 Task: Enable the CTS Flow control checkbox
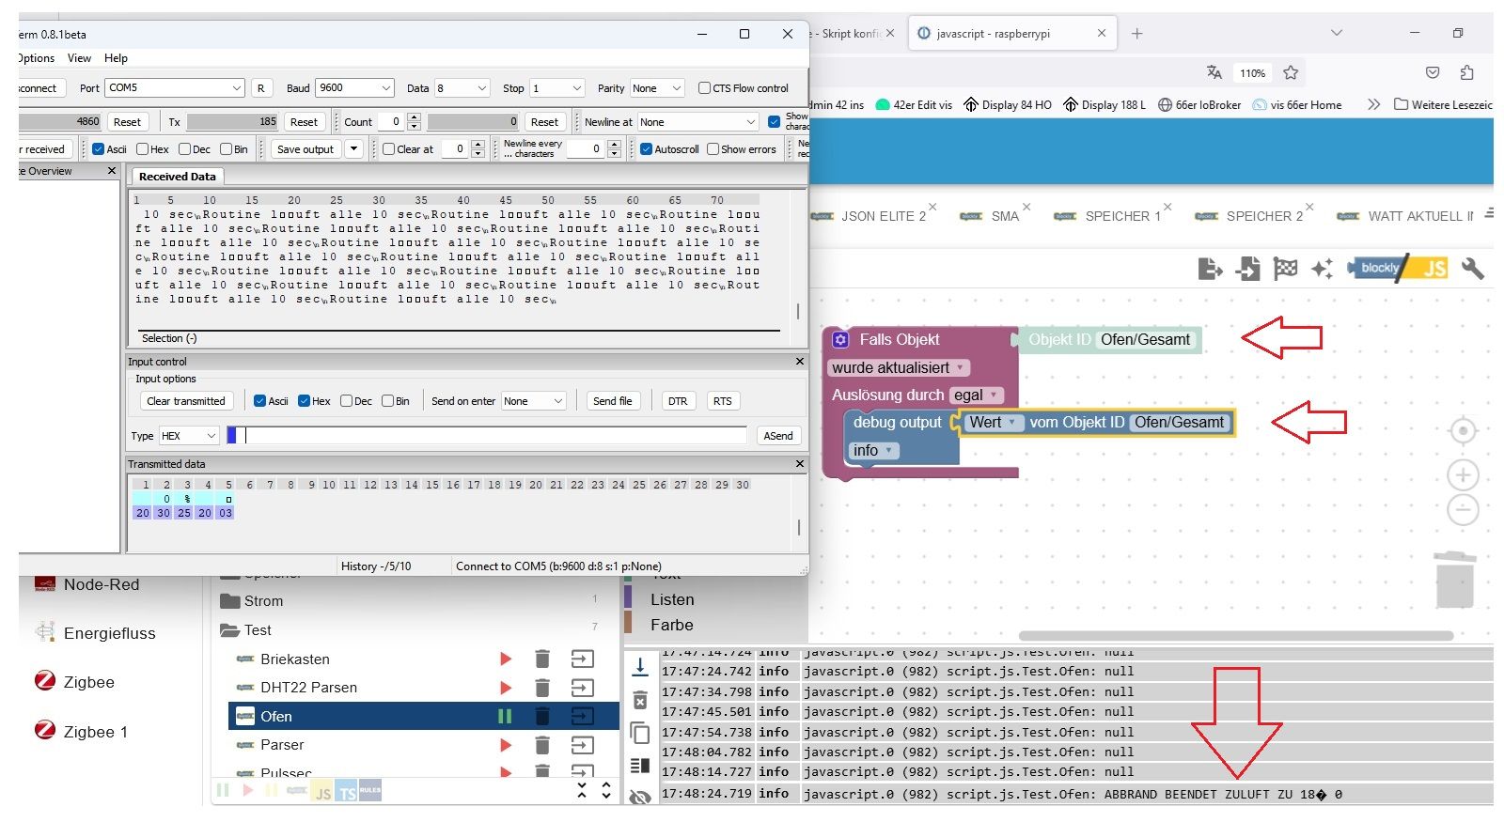click(x=704, y=88)
